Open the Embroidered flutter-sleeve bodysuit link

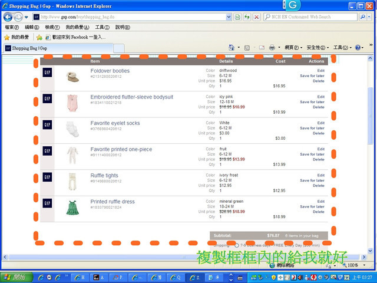132,97
